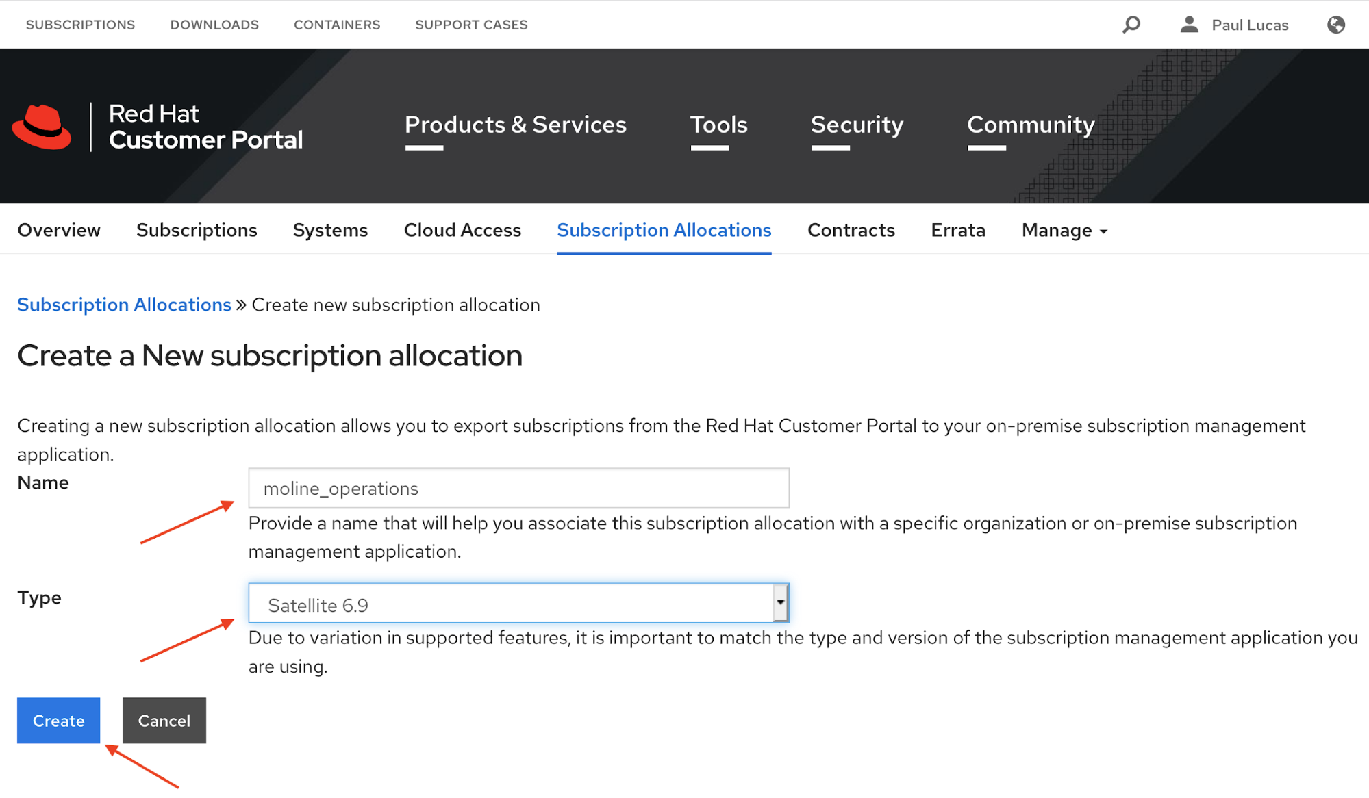The width and height of the screenshot is (1369, 798).
Task: Open the Satellite 6.9 Type dropdown
Action: point(518,604)
